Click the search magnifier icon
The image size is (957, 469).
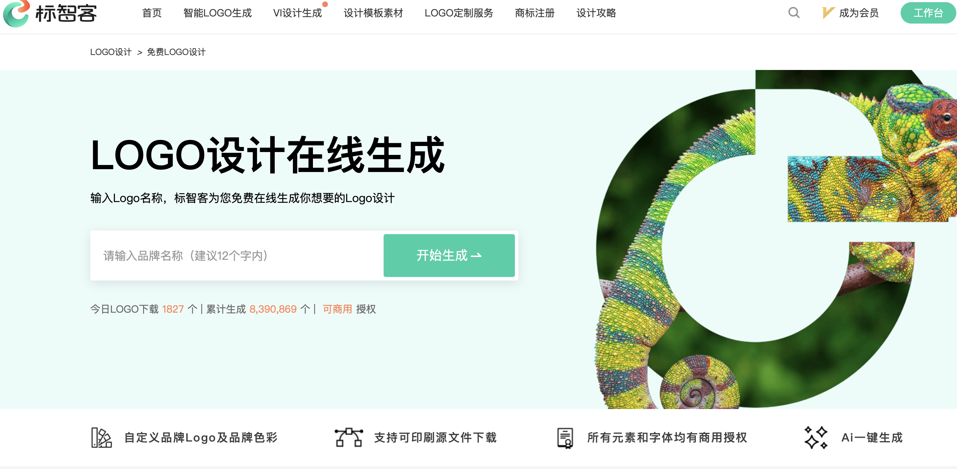tap(794, 13)
